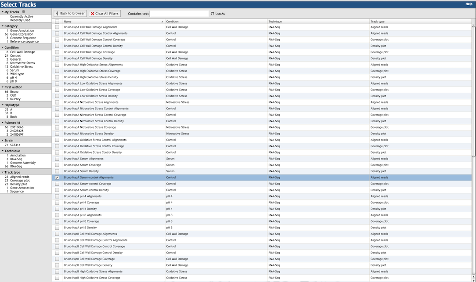Image resolution: width=476 pixels, height=282 pixels.
Task: Collapse the Condition facet panel
Action: tap(2, 47)
